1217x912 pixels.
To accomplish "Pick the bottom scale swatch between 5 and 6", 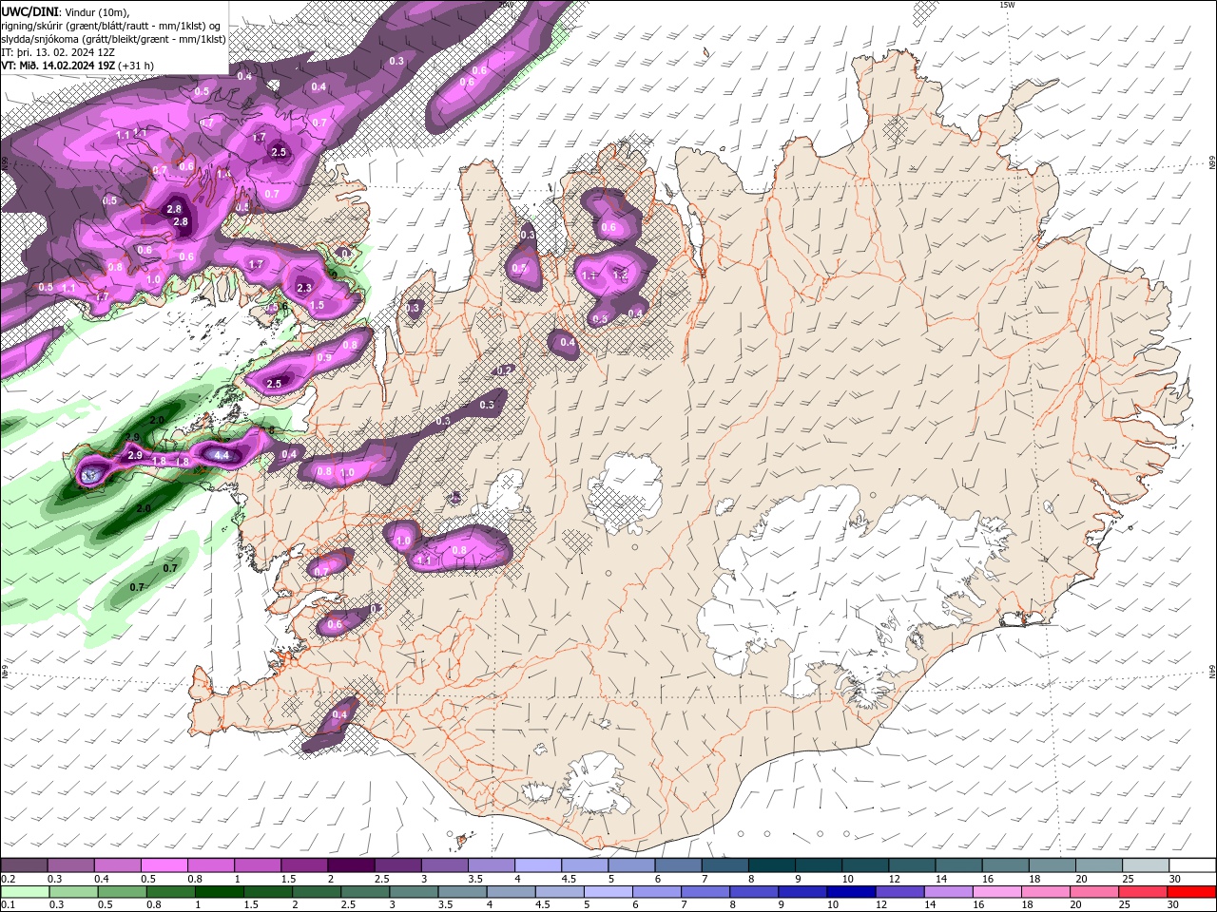I will pyautogui.click(x=608, y=892).
